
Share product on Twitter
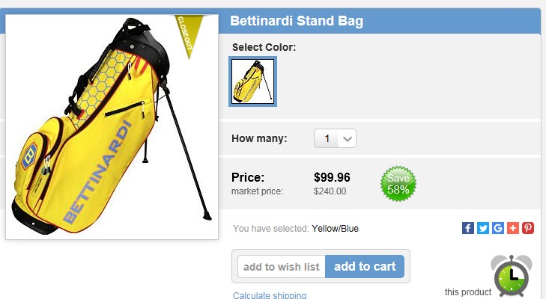(483, 228)
